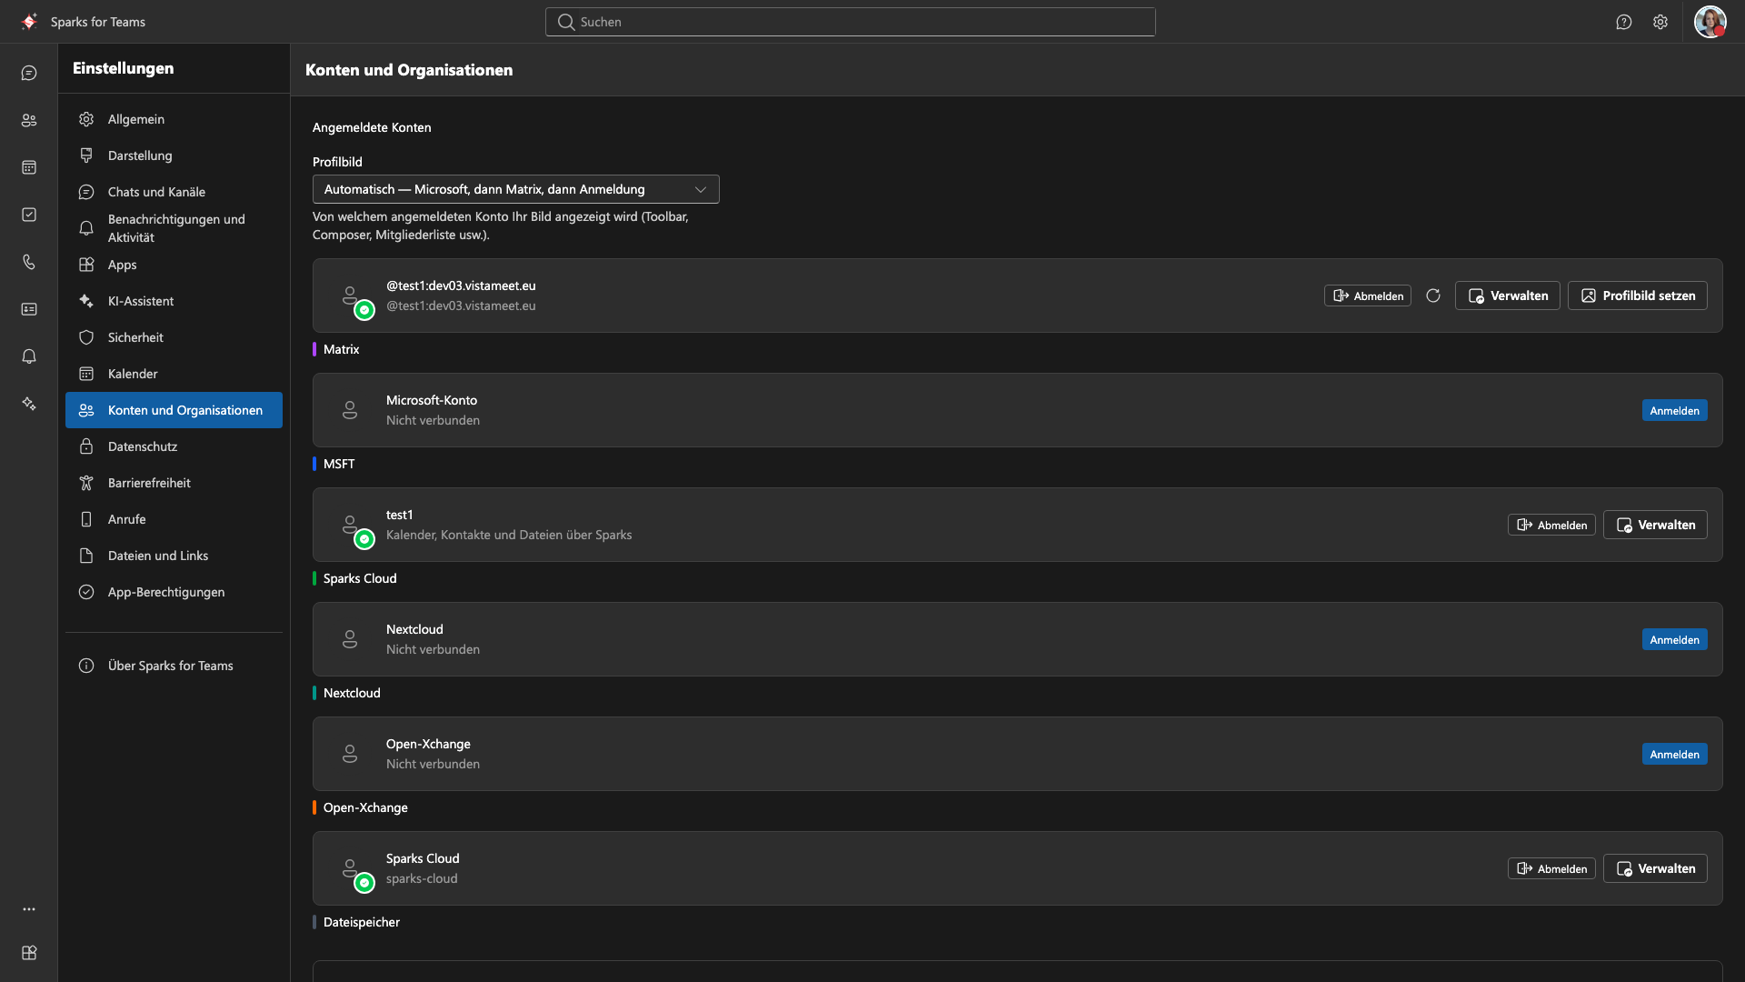This screenshot has height=982, width=1745.
Task: Open the AI sparkle icon in left rail
Action: (29, 404)
